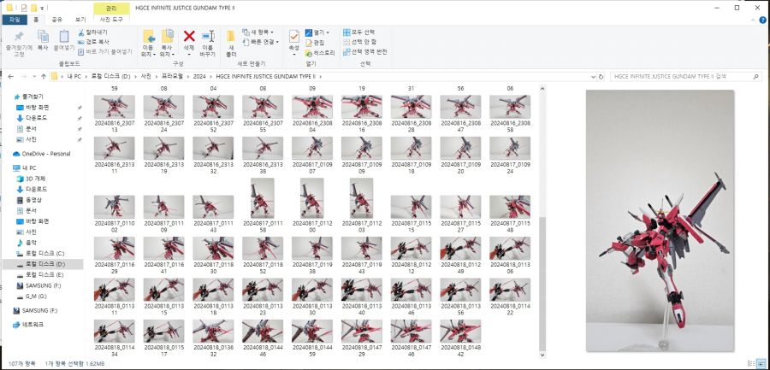Click 선택 안 함 (select none)
770x370 pixels.
tap(360, 42)
